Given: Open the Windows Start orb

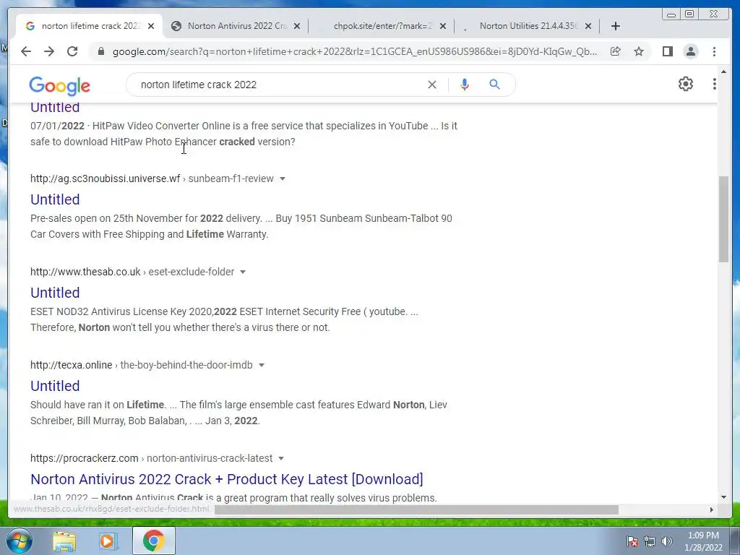Looking at the screenshot, I should (20, 541).
